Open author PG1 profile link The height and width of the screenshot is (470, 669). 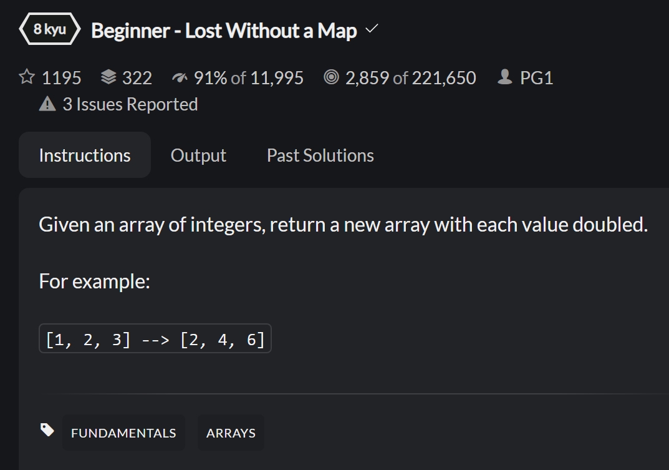pyautogui.click(x=536, y=78)
